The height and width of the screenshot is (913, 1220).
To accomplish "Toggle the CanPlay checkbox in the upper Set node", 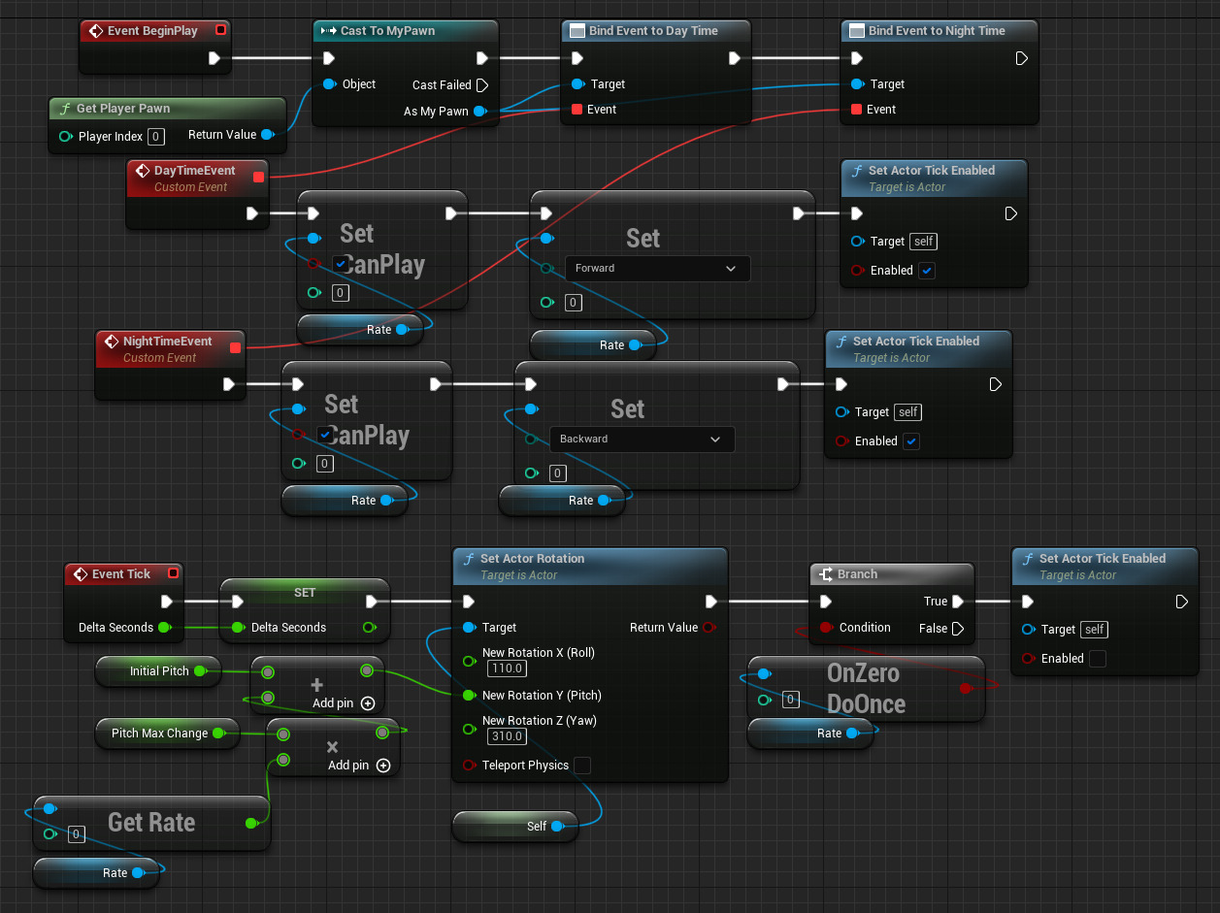I will pyautogui.click(x=339, y=263).
